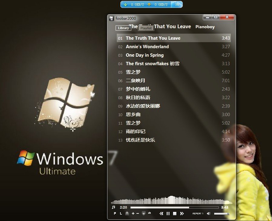Image resolution: width=272 pixels, height=221 pixels.
Task: Click the eject icon in the bottom toolbar
Action: click(127, 213)
